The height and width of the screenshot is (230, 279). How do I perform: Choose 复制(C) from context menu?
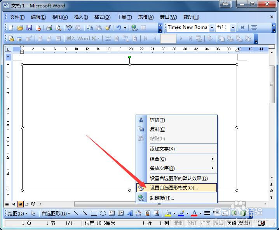(177, 129)
